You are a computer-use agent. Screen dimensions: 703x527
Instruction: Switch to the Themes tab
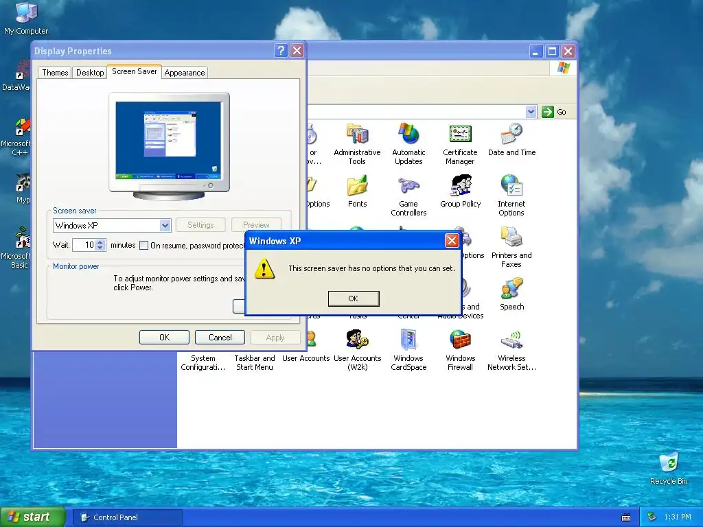coord(55,73)
